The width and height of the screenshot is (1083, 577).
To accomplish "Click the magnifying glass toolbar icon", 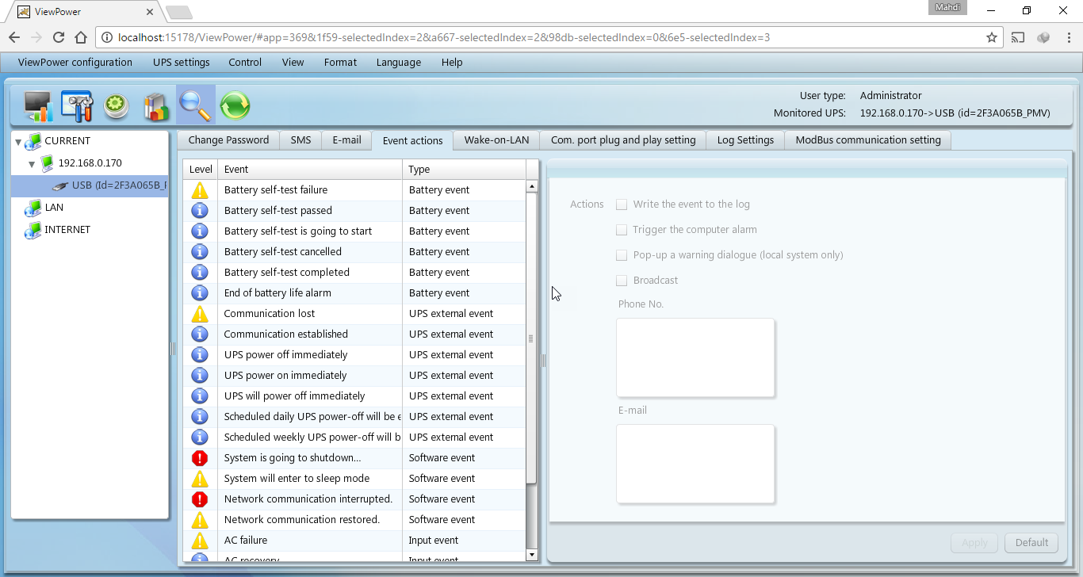I will pos(195,105).
